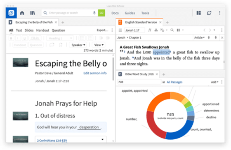Add new tab next to sermon tab

tap(63, 23)
